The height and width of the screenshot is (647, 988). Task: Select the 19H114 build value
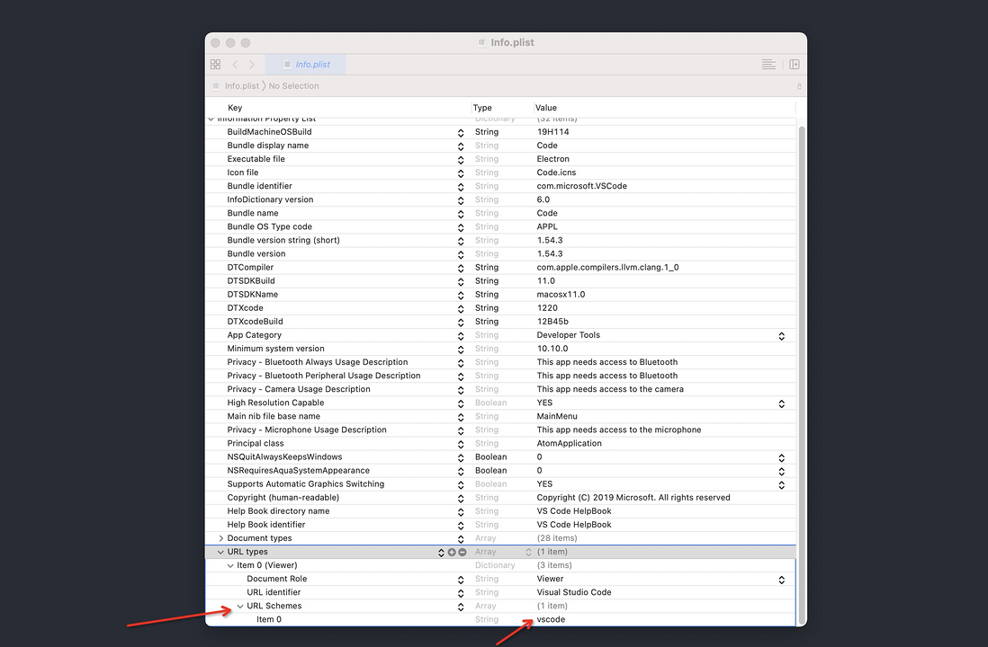click(x=552, y=132)
